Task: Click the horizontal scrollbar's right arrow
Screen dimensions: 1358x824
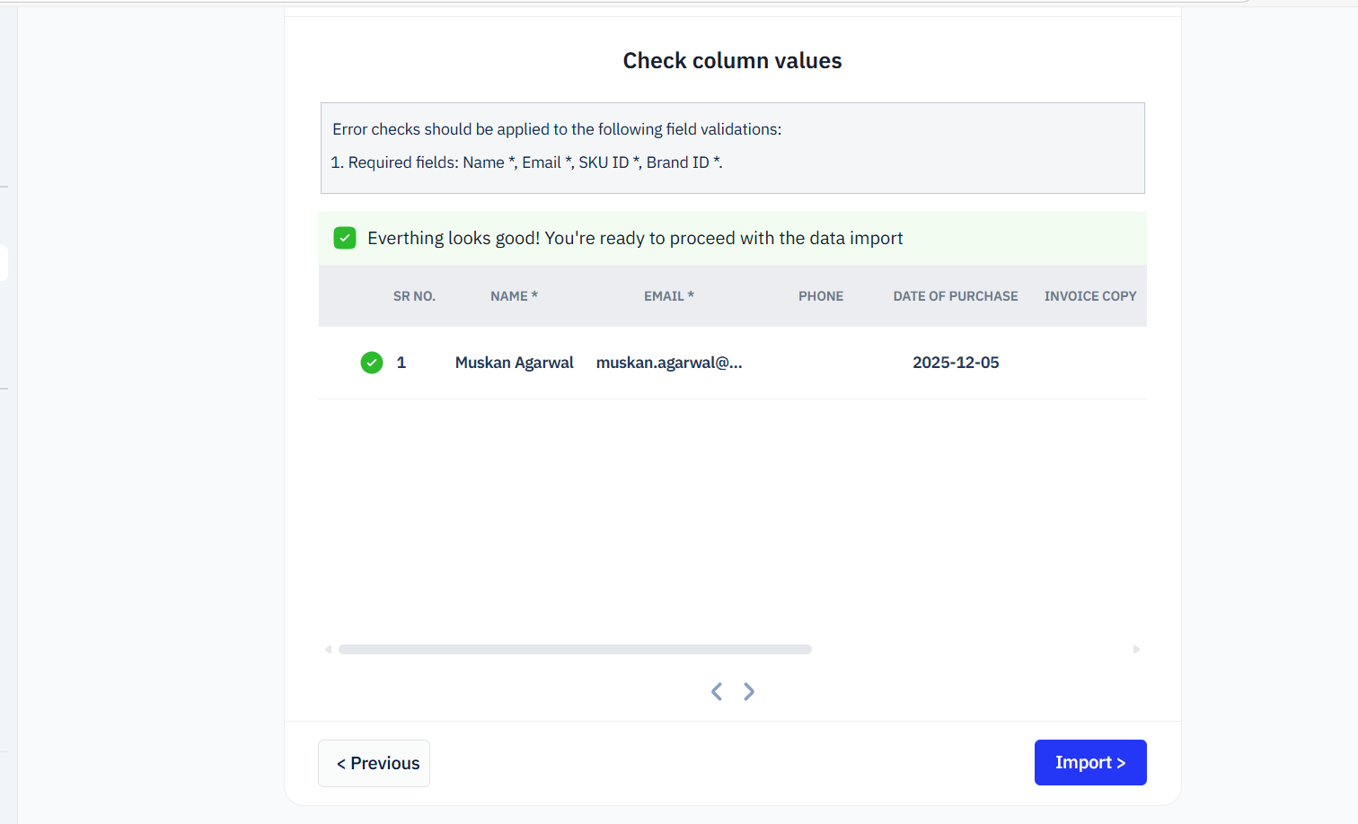Action: [x=1136, y=649]
